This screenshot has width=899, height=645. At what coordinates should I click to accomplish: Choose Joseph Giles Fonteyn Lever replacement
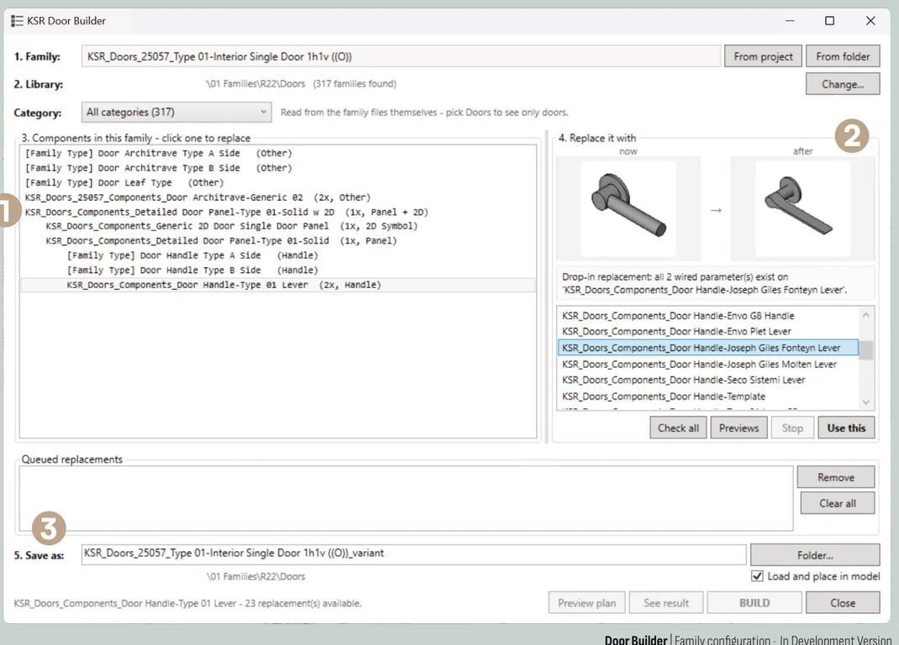[x=707, y=348]
